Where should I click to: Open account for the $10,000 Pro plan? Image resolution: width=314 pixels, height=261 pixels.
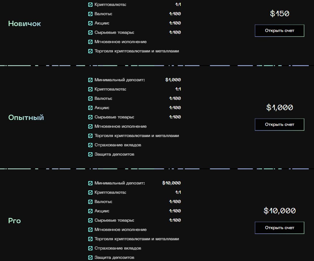pos(279,228)
